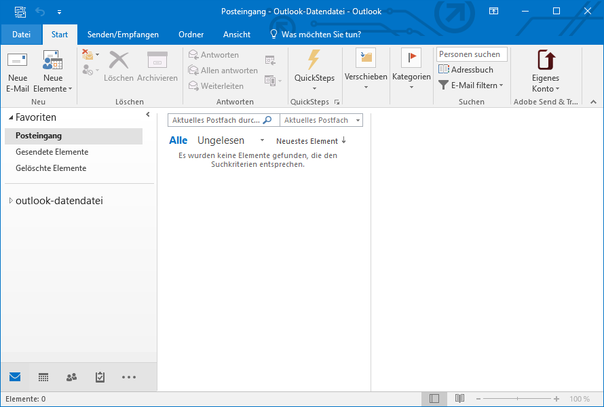Click the send/receive all folders icon in title bar
The width and height of the screenshot is (604, 407).
[x=20, y=12]
